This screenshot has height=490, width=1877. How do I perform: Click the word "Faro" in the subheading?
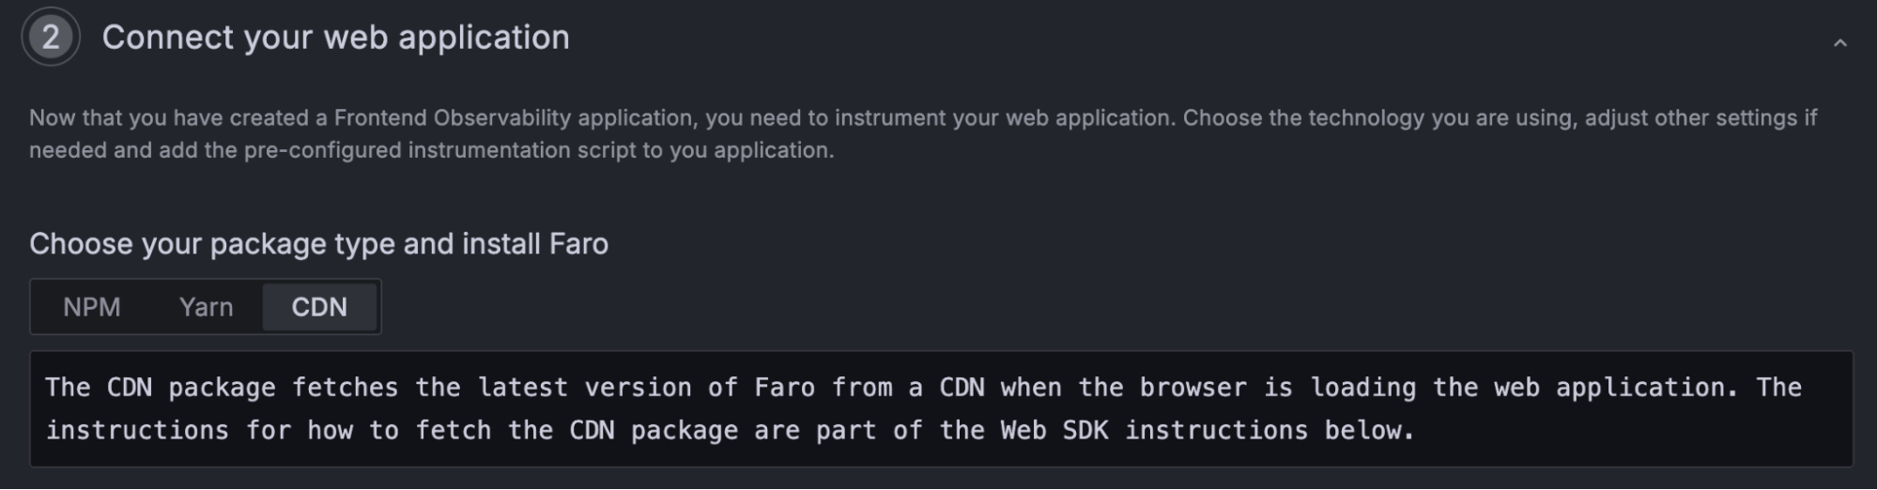pos(578,244)
